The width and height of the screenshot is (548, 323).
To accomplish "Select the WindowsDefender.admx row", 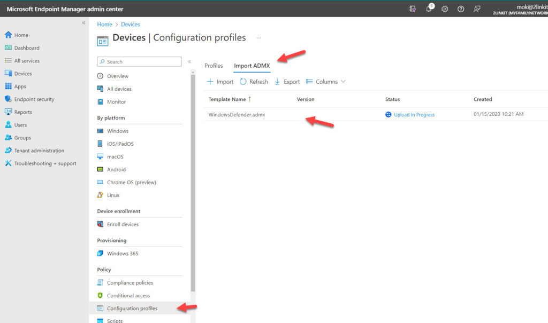I will (376, 114).
